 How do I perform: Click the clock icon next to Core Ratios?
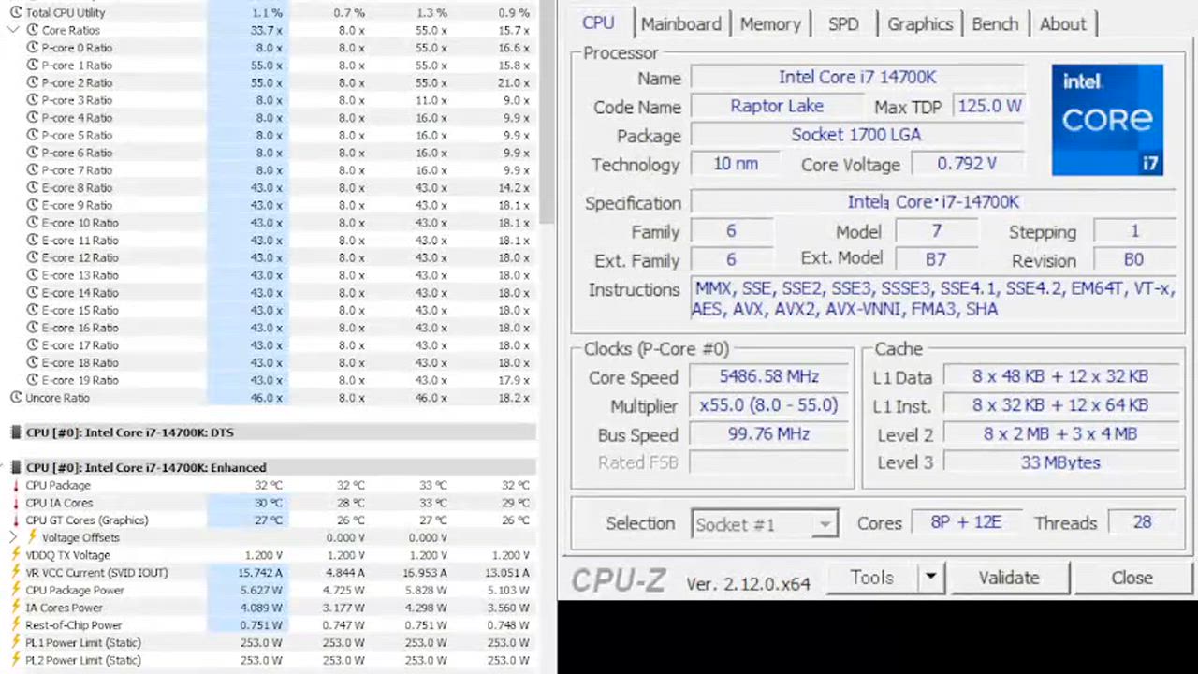pyautogui.click(x=32, y=30)
